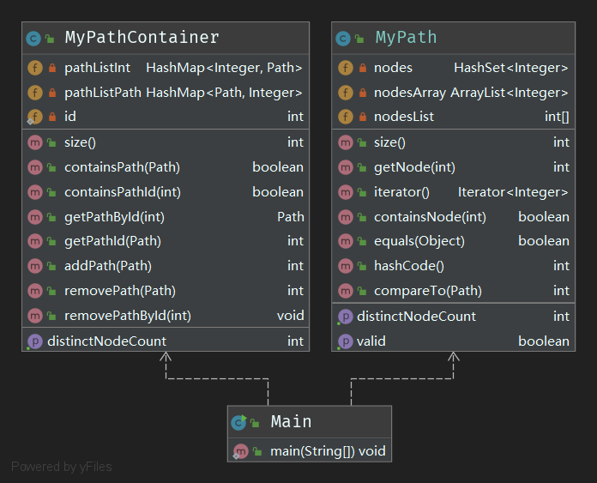Screen dimensions: 597x483
Task: Select the id field name
Action: coord(70,117)
